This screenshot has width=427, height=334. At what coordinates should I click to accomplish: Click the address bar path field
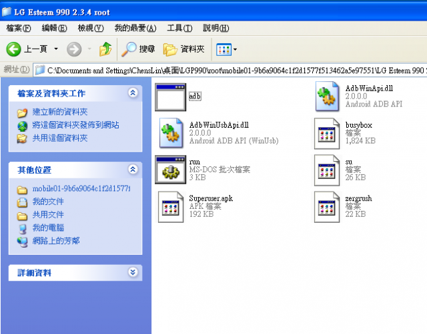coord(230,71)
